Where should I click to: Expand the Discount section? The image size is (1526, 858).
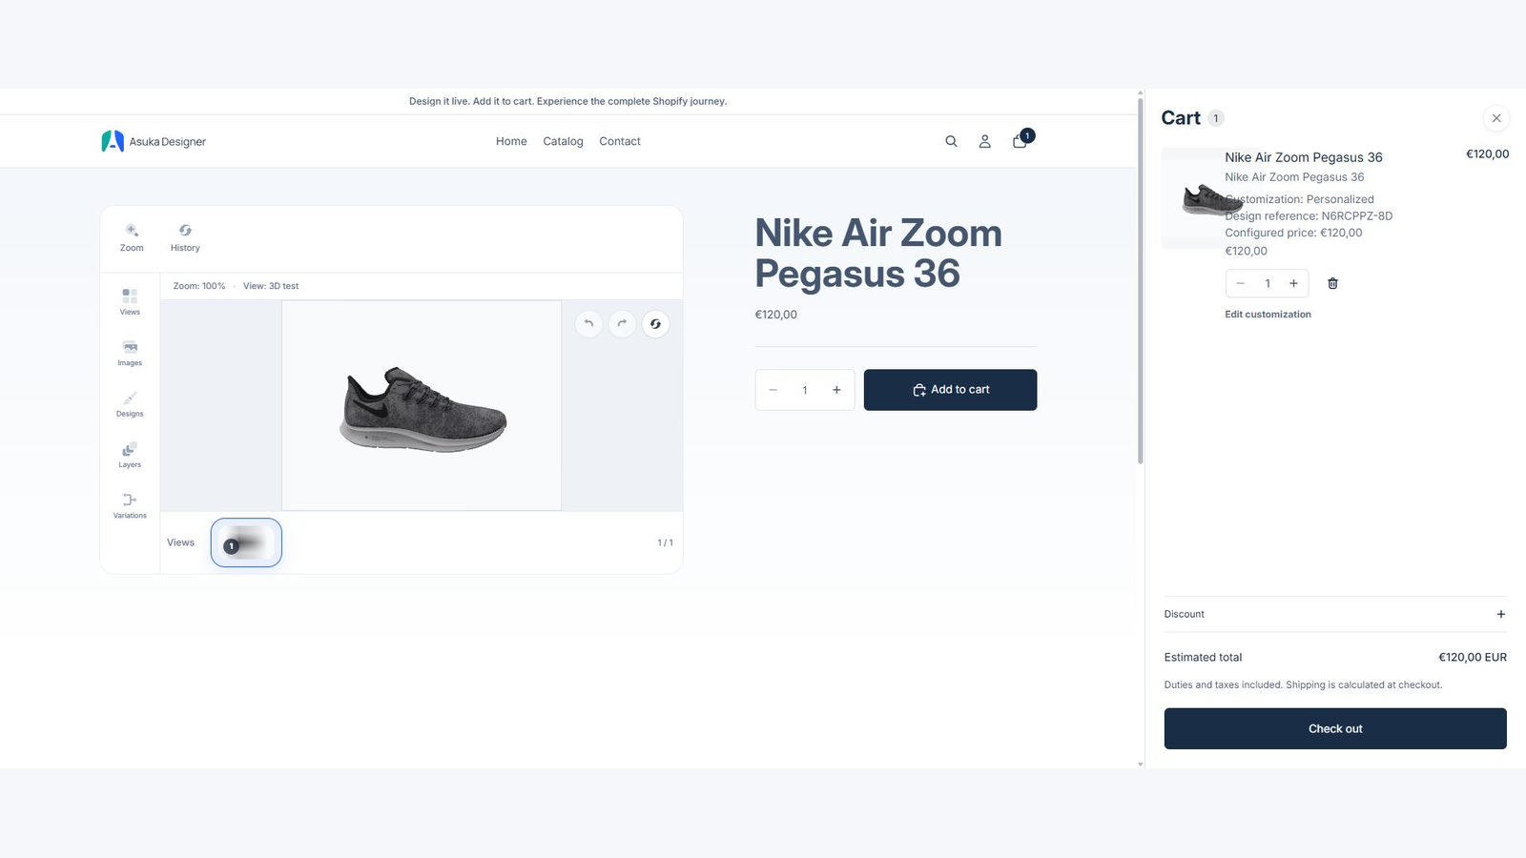[x=1335, y=614]
